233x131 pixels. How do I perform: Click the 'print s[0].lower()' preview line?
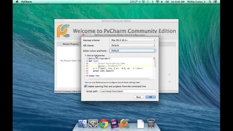point(103,71)
